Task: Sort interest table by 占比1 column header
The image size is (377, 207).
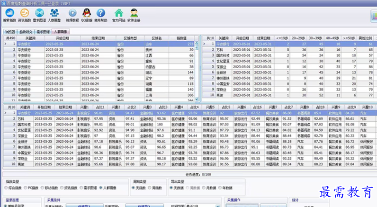Action: pyautogui.click(x=100, y=107)
